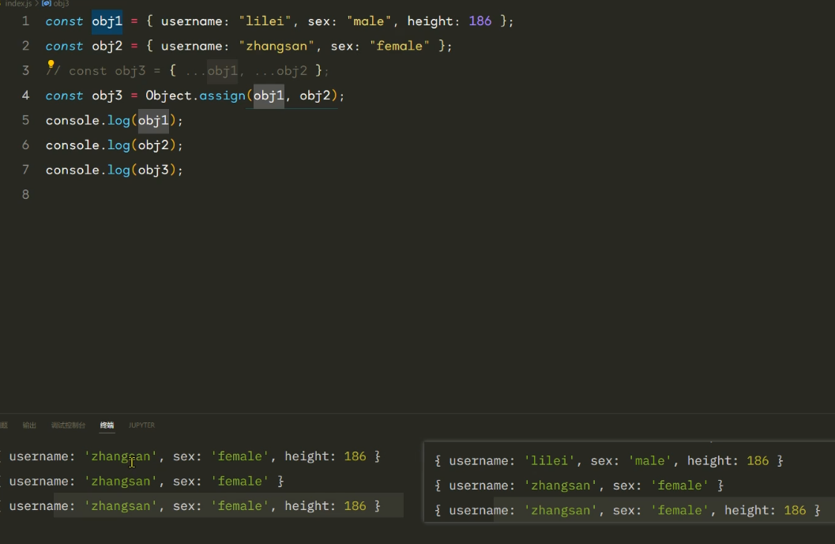This screenshot has width=835, height=544.
Task: Click the 186 height value on line 1
Action: pos(480,21)
